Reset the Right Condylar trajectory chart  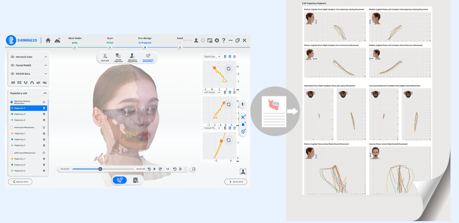(x=228, y=69)
